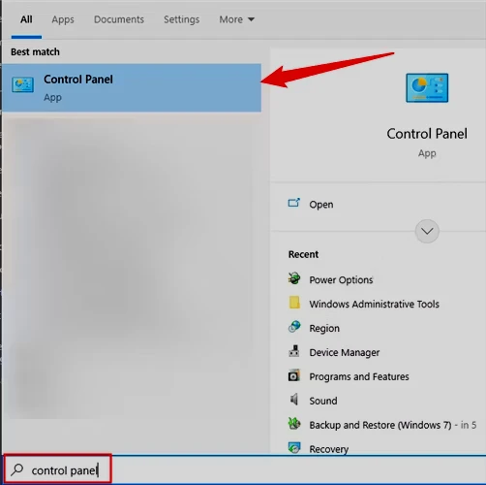Switch to the All tab
Viewport: 486px width, 485px height.
coord(26,19)
